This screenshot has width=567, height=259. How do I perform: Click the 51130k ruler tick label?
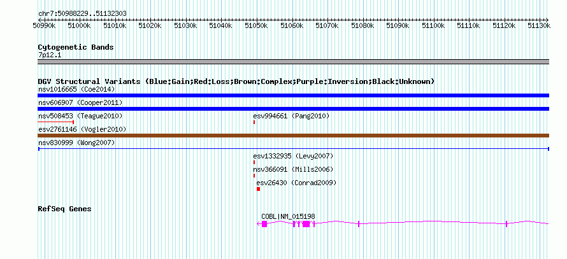point(539,25)
